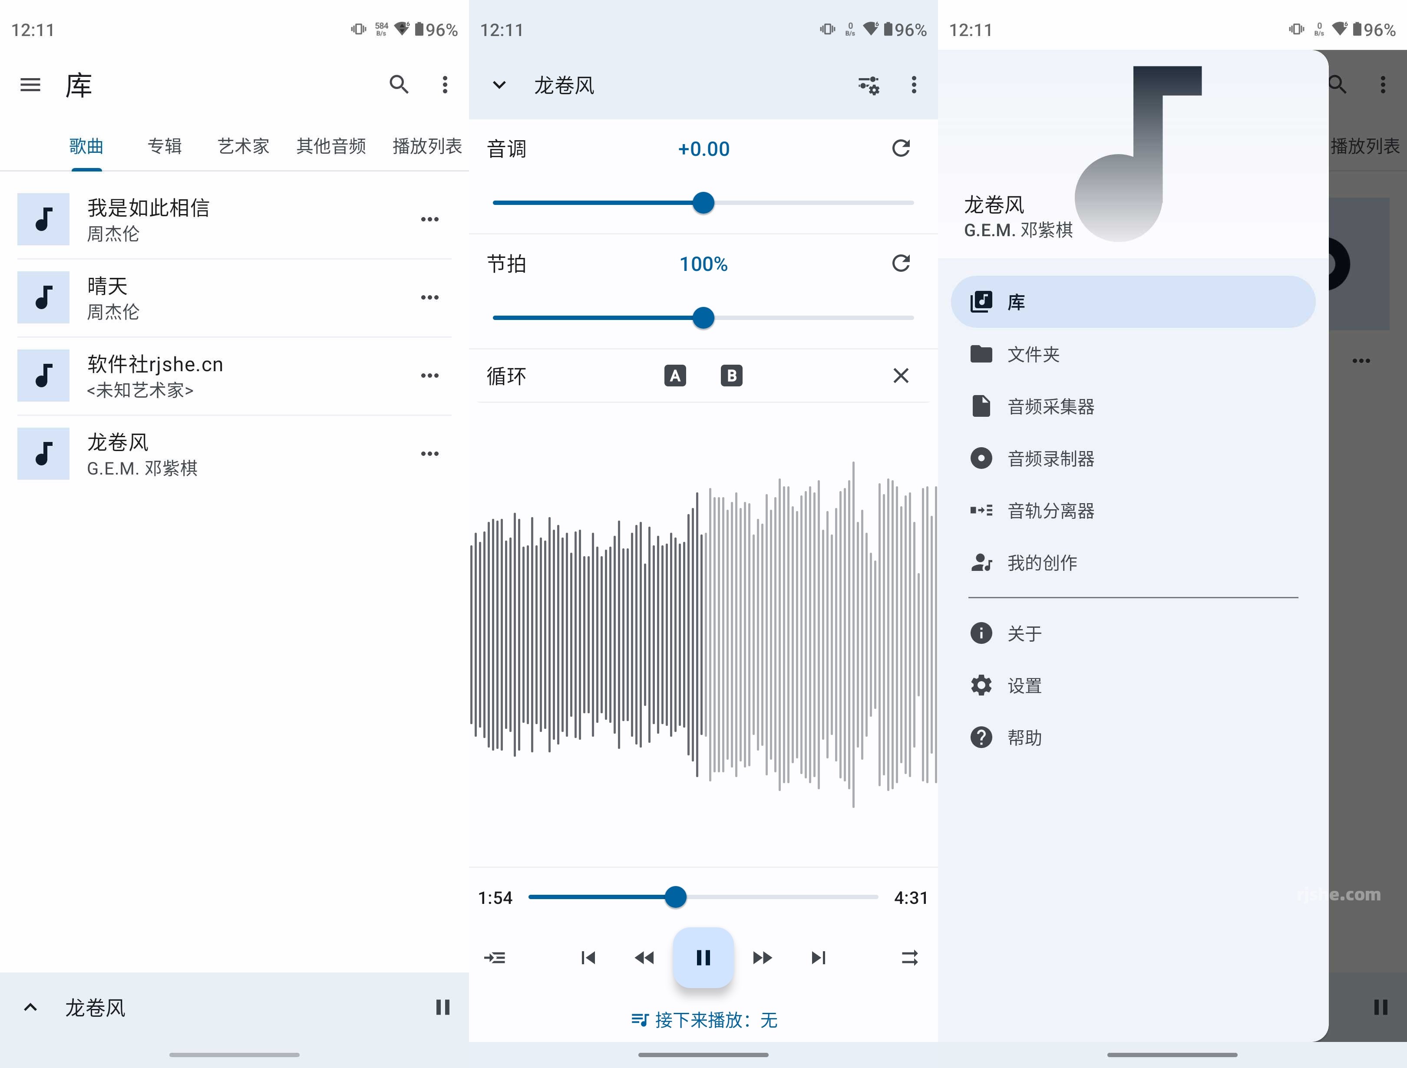Click the playback progress slider
Viewport: 1407px width, 1068px height.
click(x=676, y=897)
